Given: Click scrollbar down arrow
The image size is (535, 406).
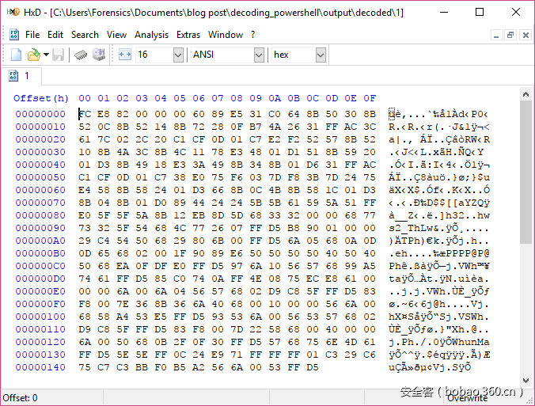Looking at the screenshot, I should coord(526,380).
